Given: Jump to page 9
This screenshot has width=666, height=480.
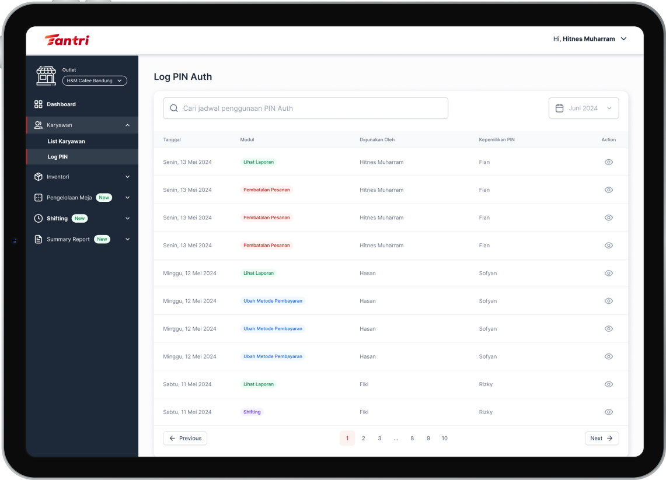Looking at the screenshot, I should [x=428, y=438].
